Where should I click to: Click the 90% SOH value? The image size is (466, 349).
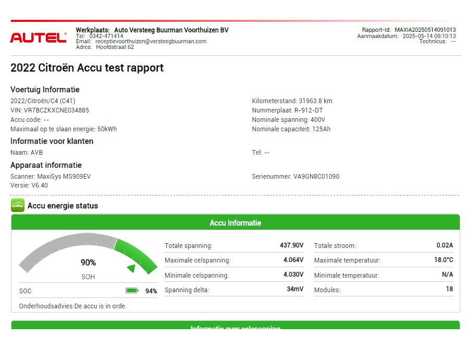click(88, 263)
